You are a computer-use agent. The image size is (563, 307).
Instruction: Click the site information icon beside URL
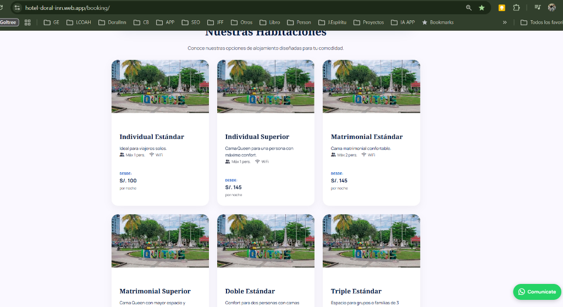pos(17,8)
